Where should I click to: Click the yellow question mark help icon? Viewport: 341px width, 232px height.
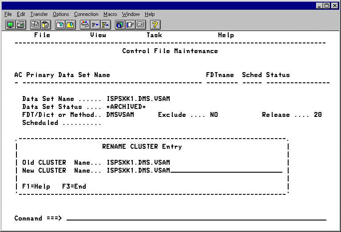155,25
